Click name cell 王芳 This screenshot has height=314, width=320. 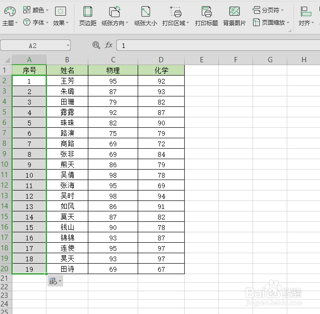click(x=67, y=81)
